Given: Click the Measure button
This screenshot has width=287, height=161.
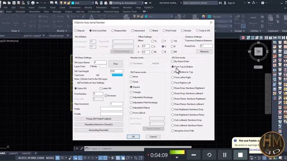Looking at the screenshot, I should point(204,52).
